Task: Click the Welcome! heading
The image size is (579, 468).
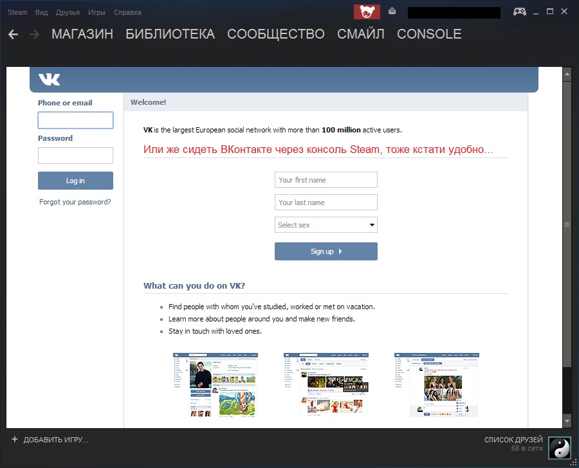Action: click(149, 102)
